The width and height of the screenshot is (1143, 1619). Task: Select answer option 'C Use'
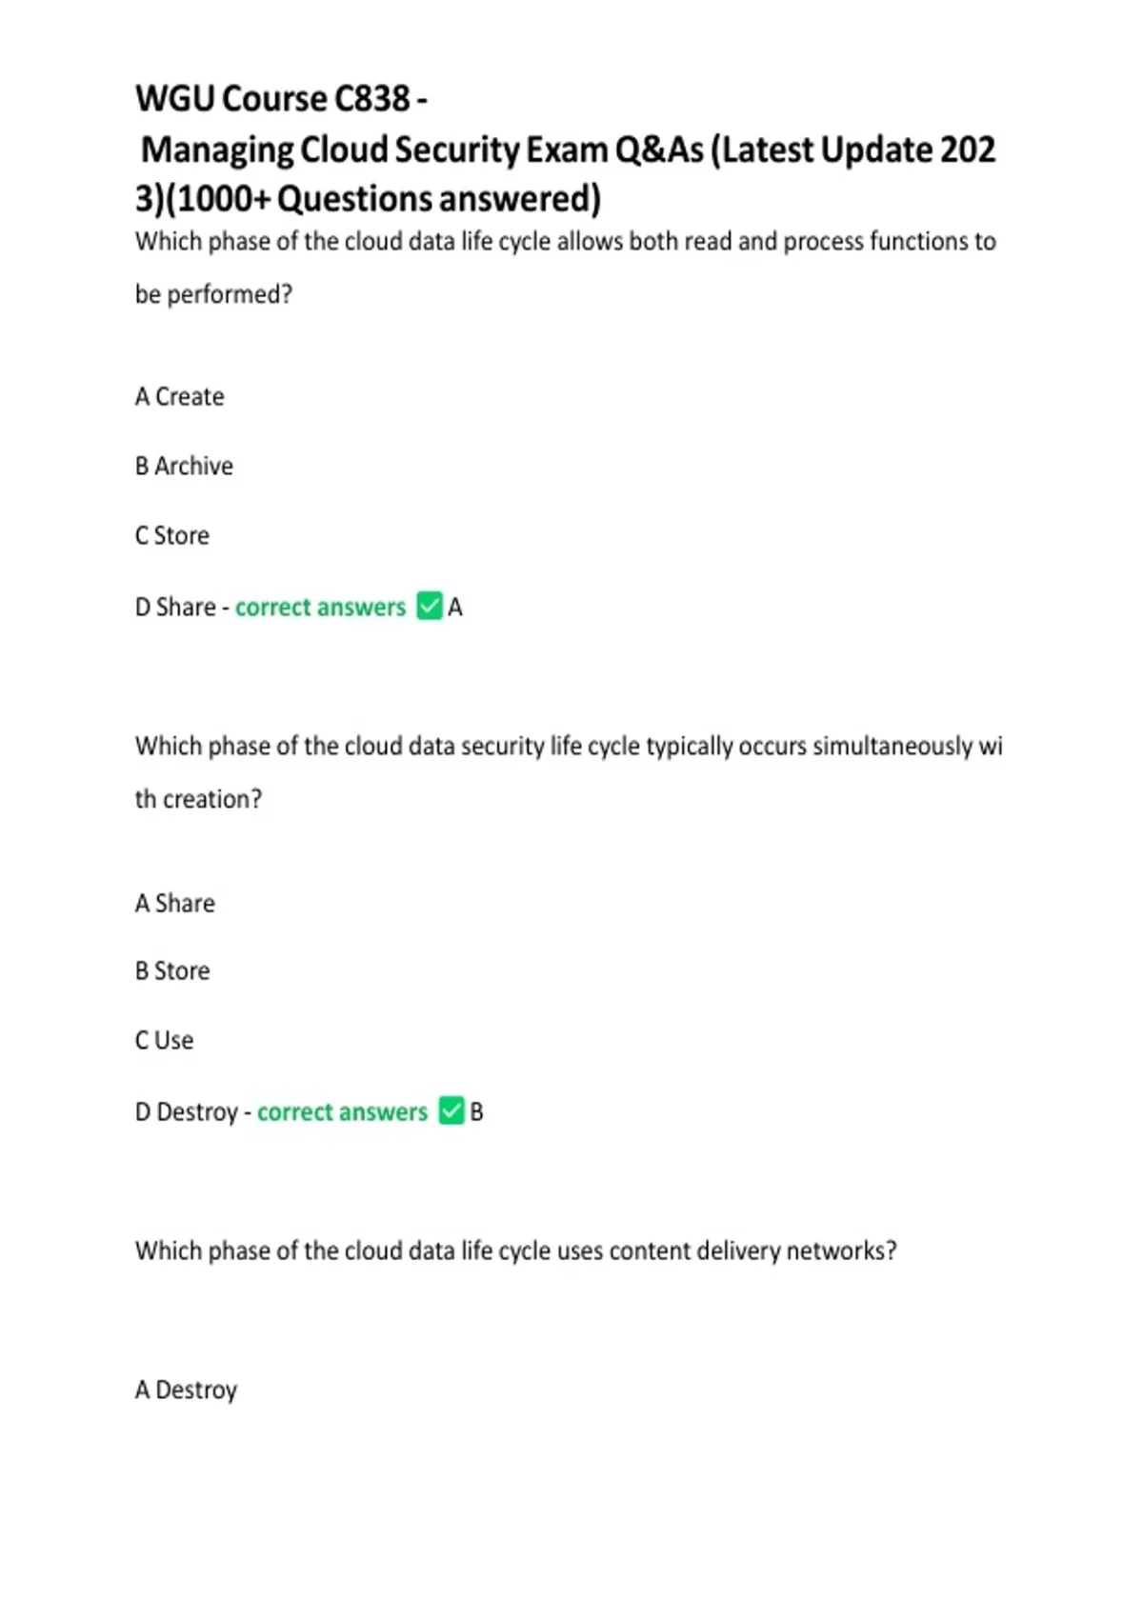tap(165, 1040)
